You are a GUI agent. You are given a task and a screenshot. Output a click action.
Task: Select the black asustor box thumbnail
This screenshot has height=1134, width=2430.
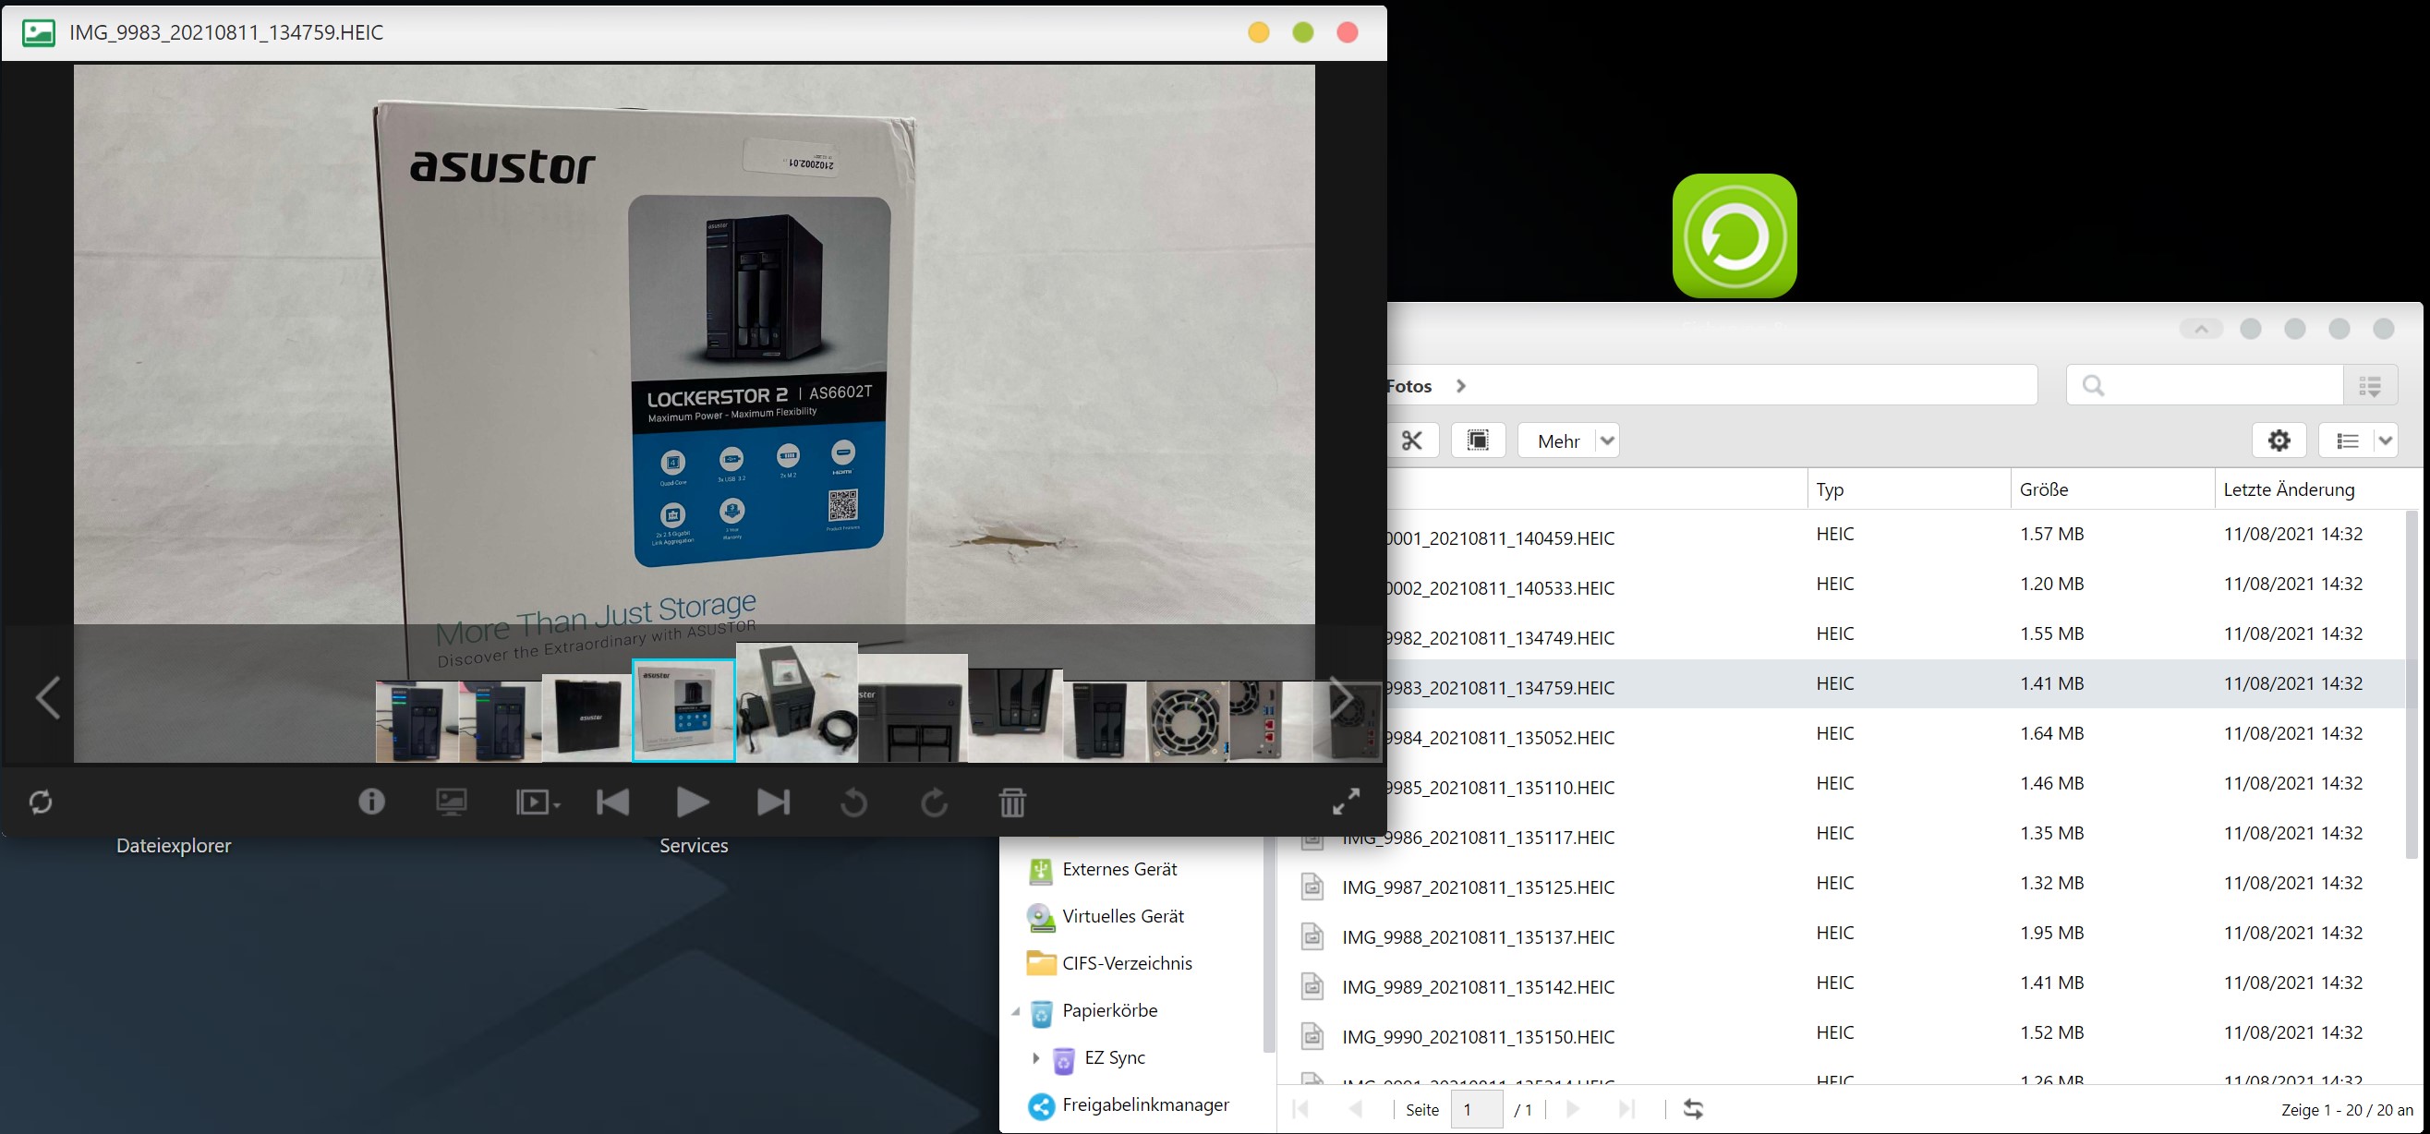(586, 718)
